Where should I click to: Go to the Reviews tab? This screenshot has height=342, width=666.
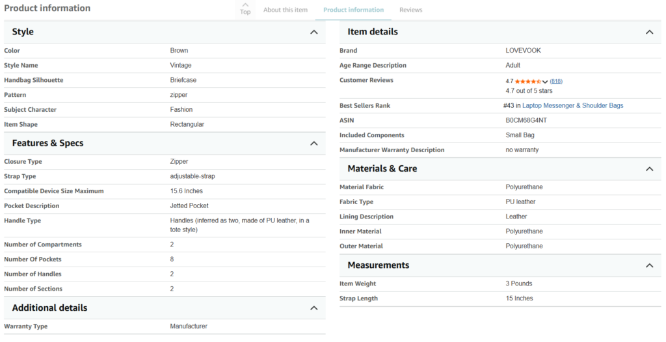(x=411, y=10)
